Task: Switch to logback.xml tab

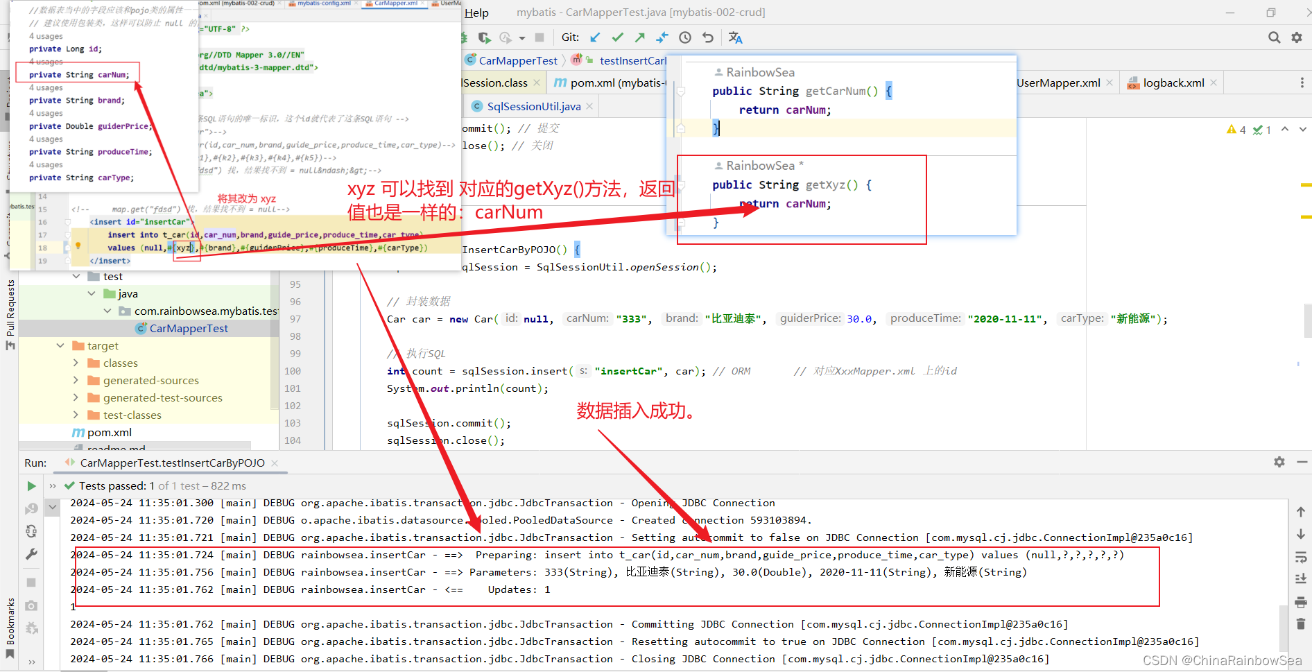Action: pyautogui.click(x=1173, y=83)
